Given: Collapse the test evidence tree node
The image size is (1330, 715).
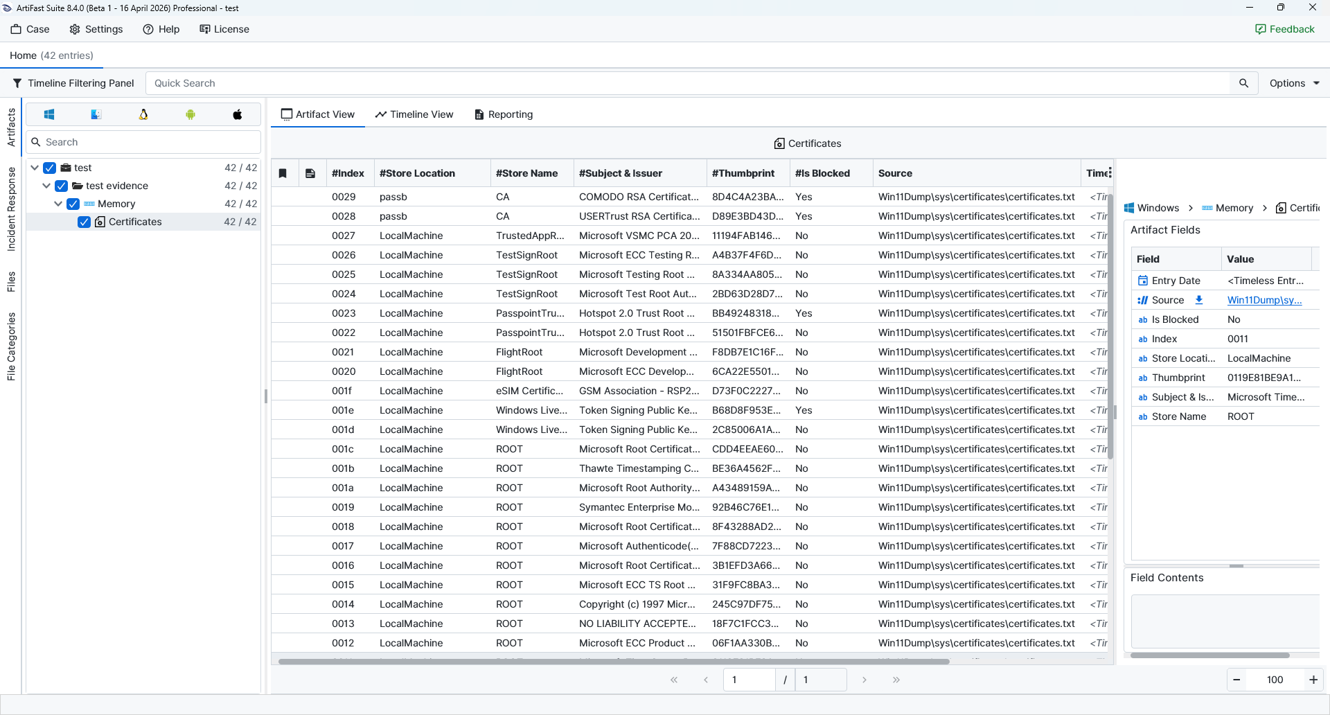Looking at the screenshot, I should [46, 186].
